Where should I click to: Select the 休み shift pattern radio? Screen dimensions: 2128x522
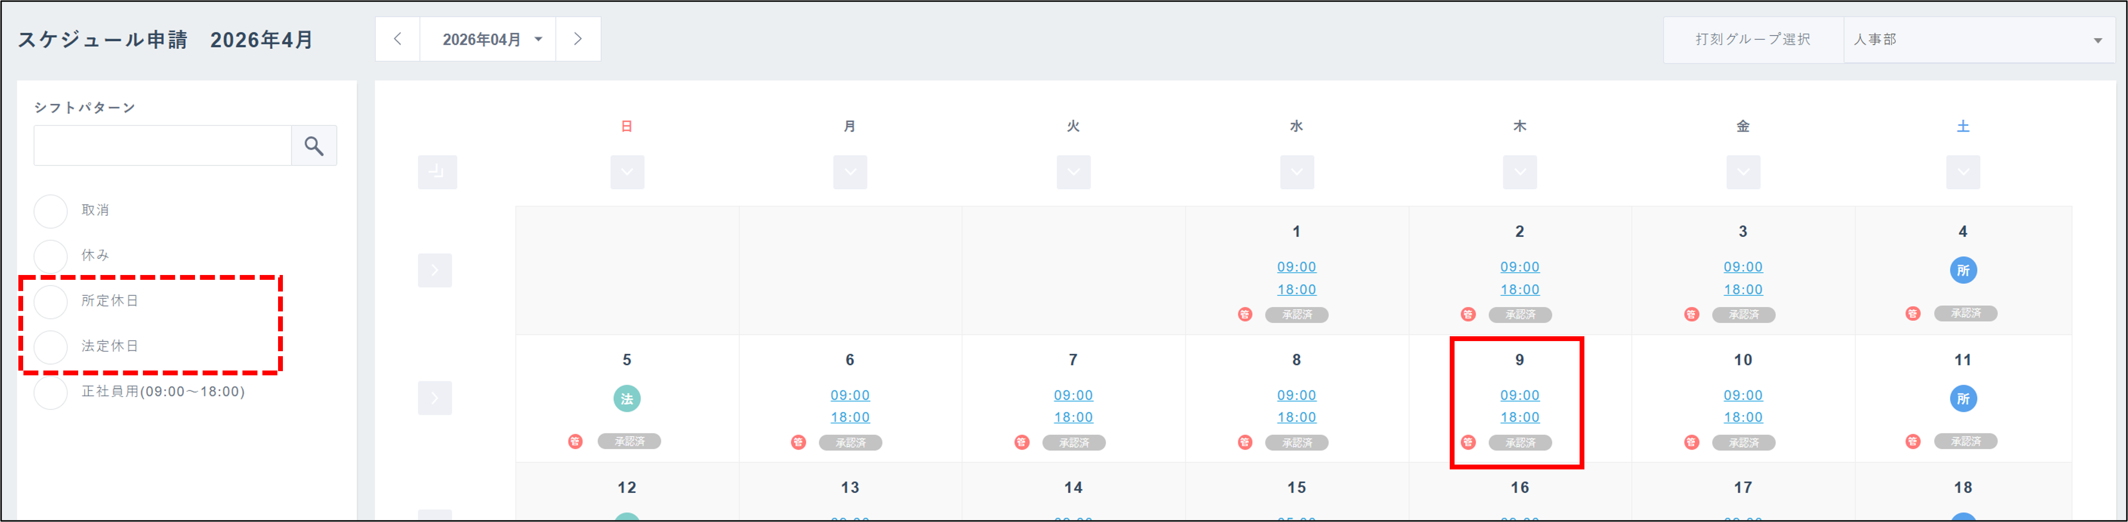[x=50, y=256]
